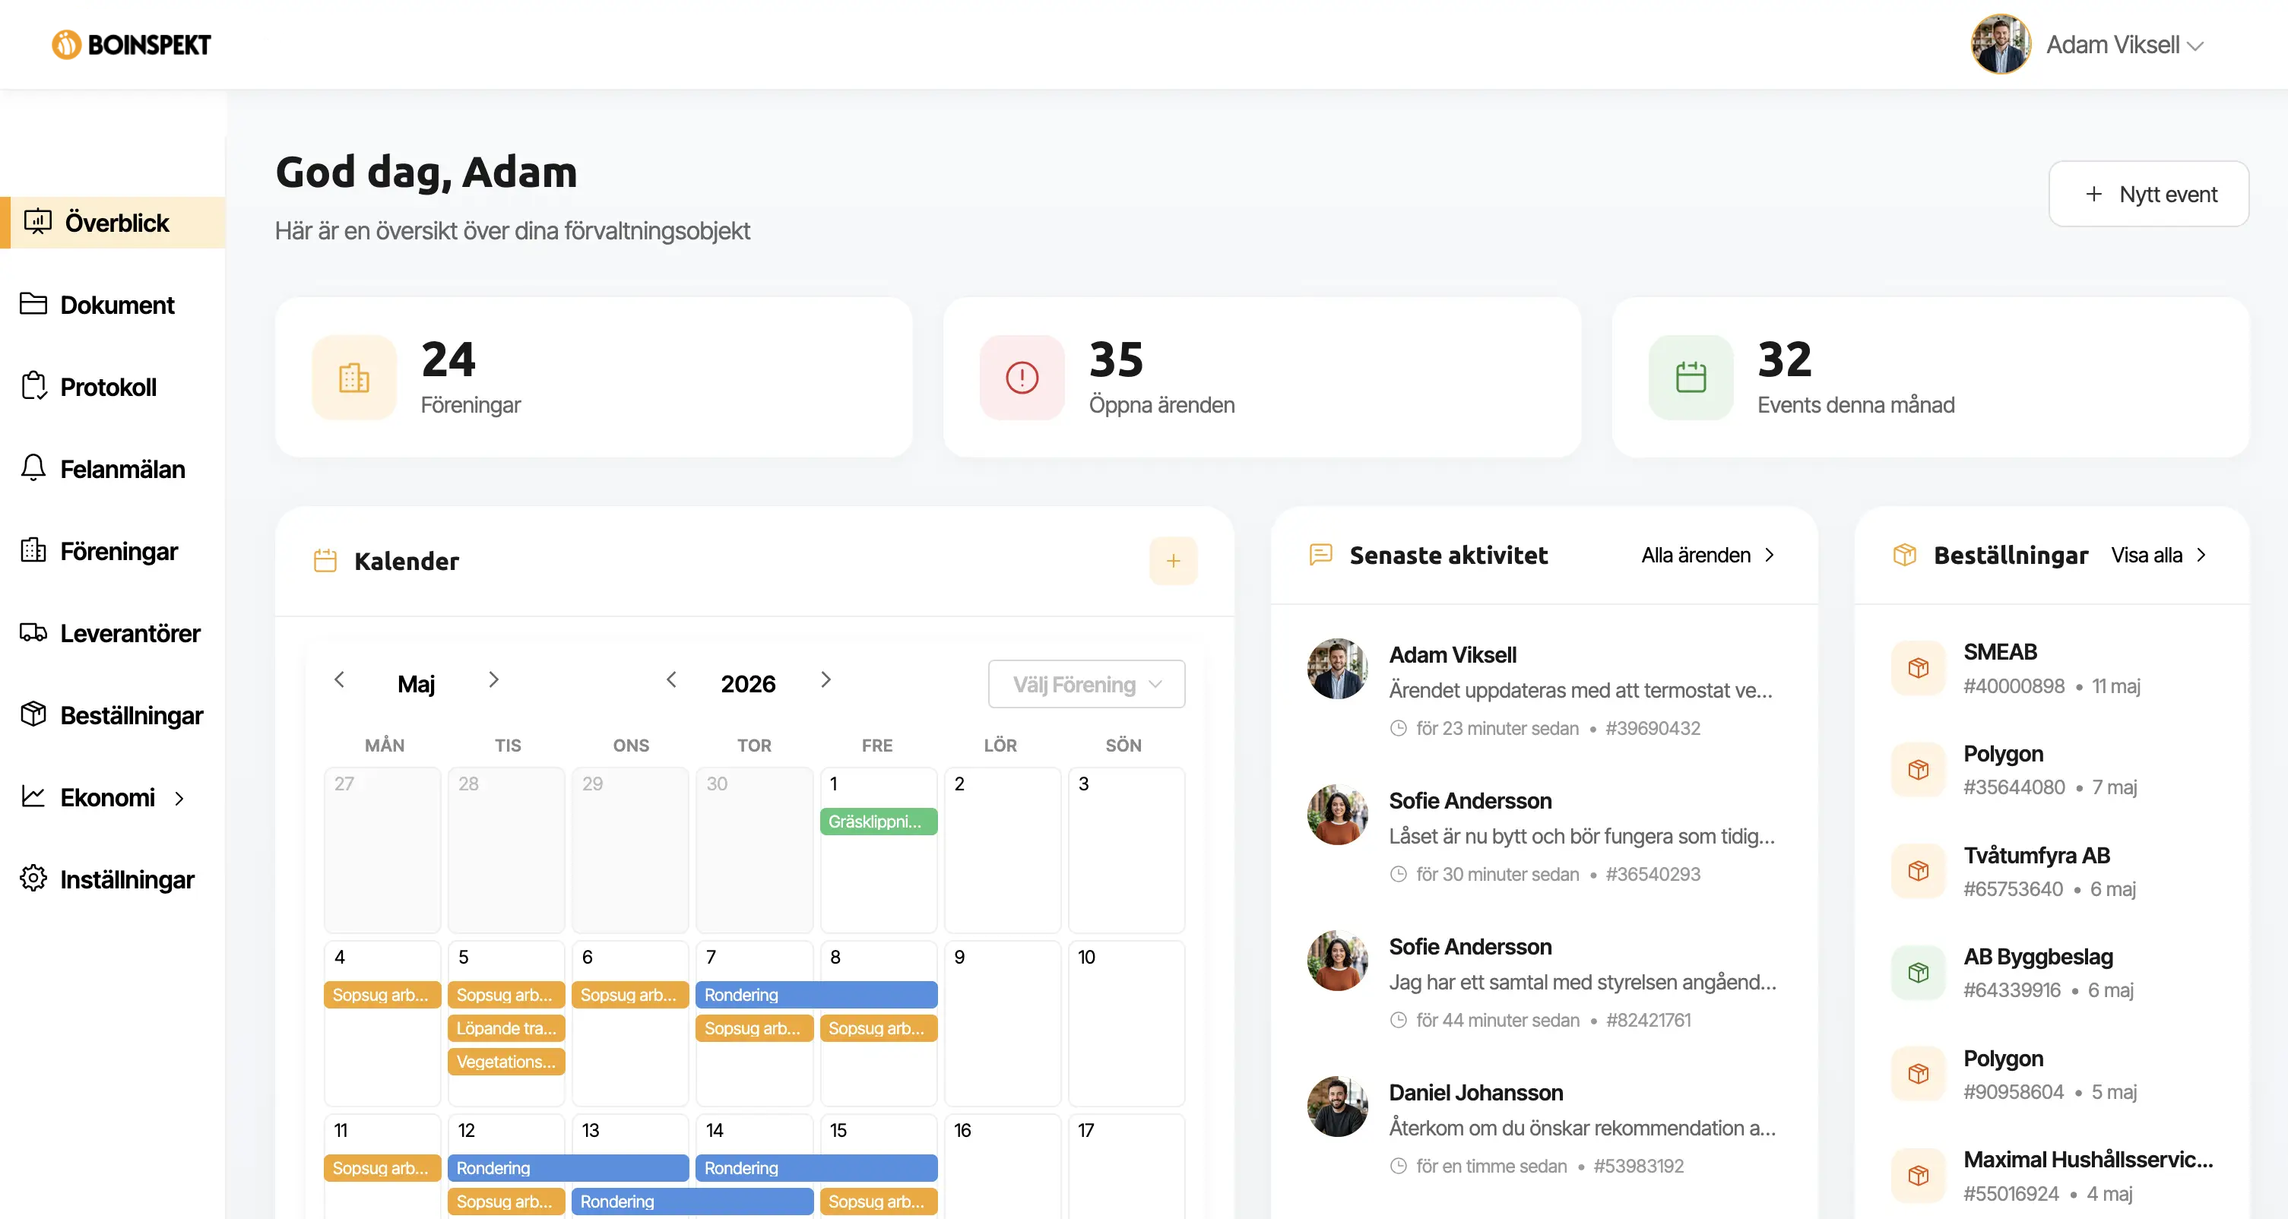
Task: Open the Vegetations... event on May 5
Action: [x=505, y=1062]
